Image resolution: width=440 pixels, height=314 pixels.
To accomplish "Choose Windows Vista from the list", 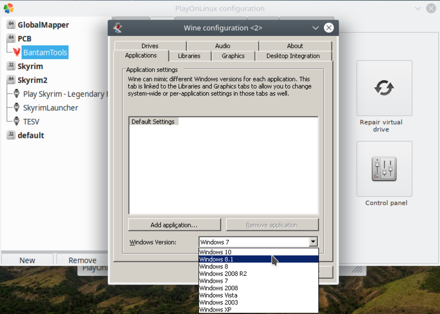I will click(x=258, y=295).
